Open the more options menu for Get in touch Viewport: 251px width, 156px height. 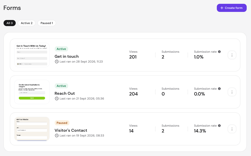click(232, 55)
